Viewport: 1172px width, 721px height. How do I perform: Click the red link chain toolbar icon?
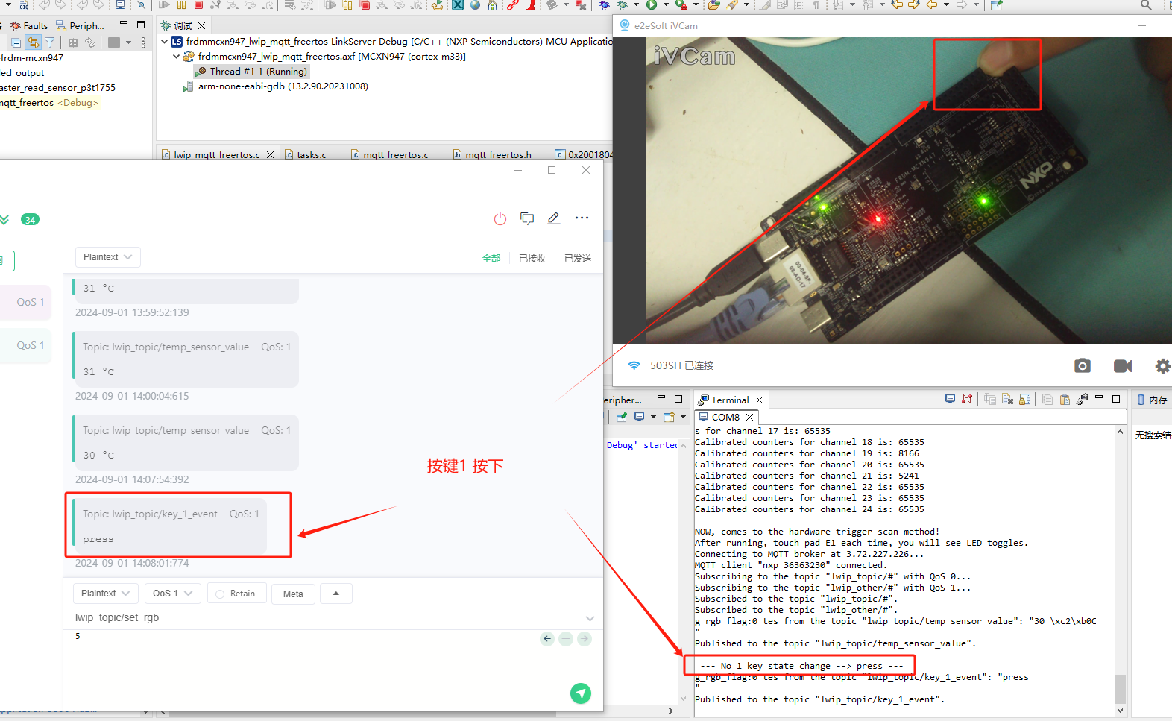point(512,4)
